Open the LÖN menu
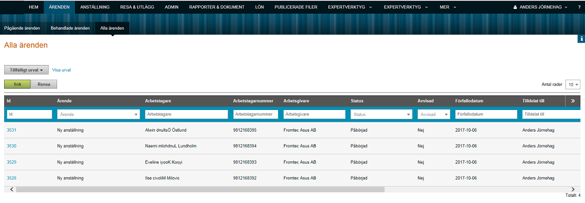 (x=259, y=7)
